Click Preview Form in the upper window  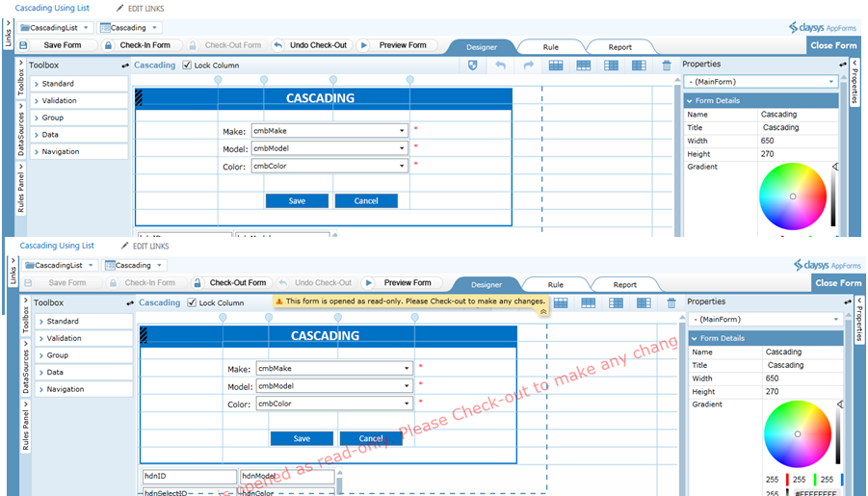[396, 45]
